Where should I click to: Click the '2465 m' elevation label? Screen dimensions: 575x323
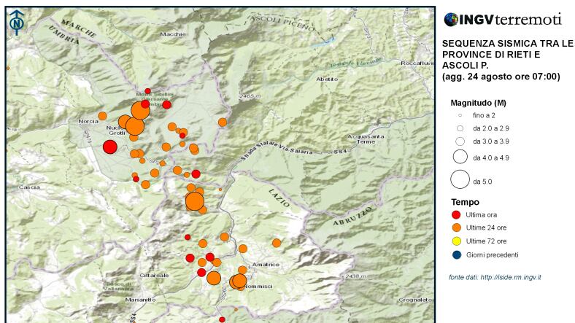pyautogui.click(x=250, y=96)
